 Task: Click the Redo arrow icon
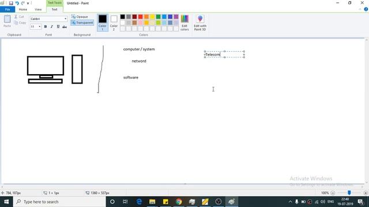tap(23, 3)
